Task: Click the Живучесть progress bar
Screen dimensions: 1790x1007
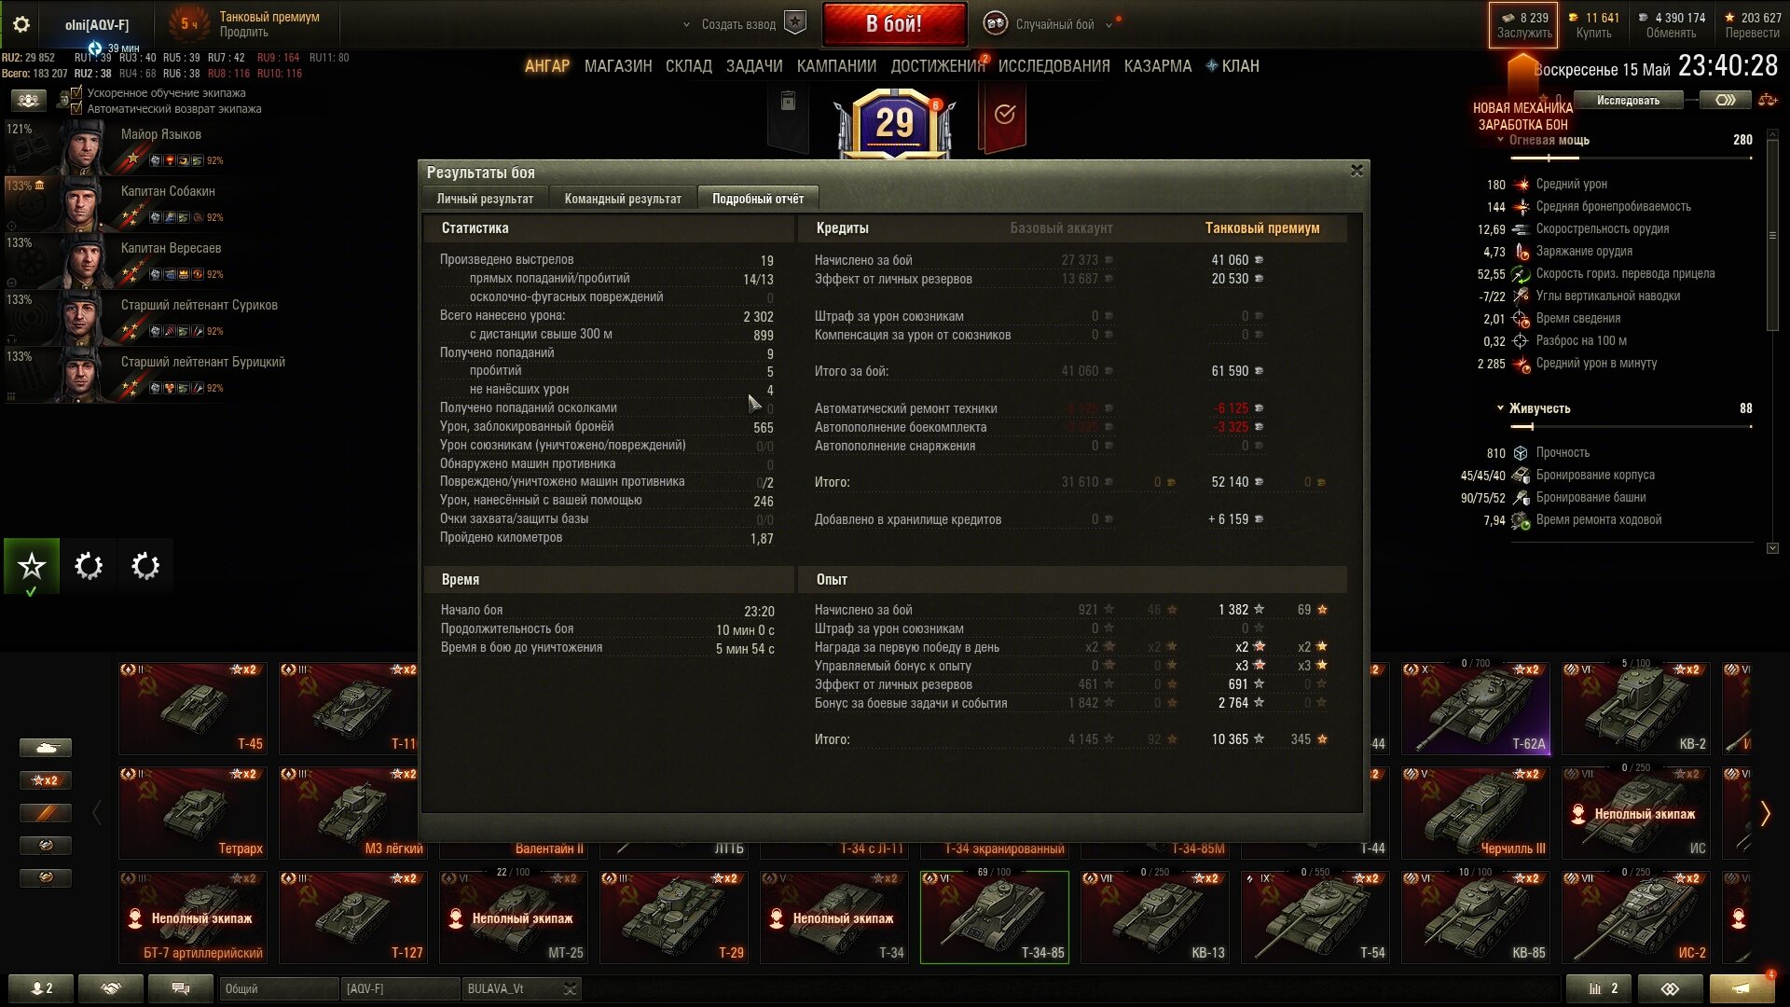Action: pos(1631,427)
